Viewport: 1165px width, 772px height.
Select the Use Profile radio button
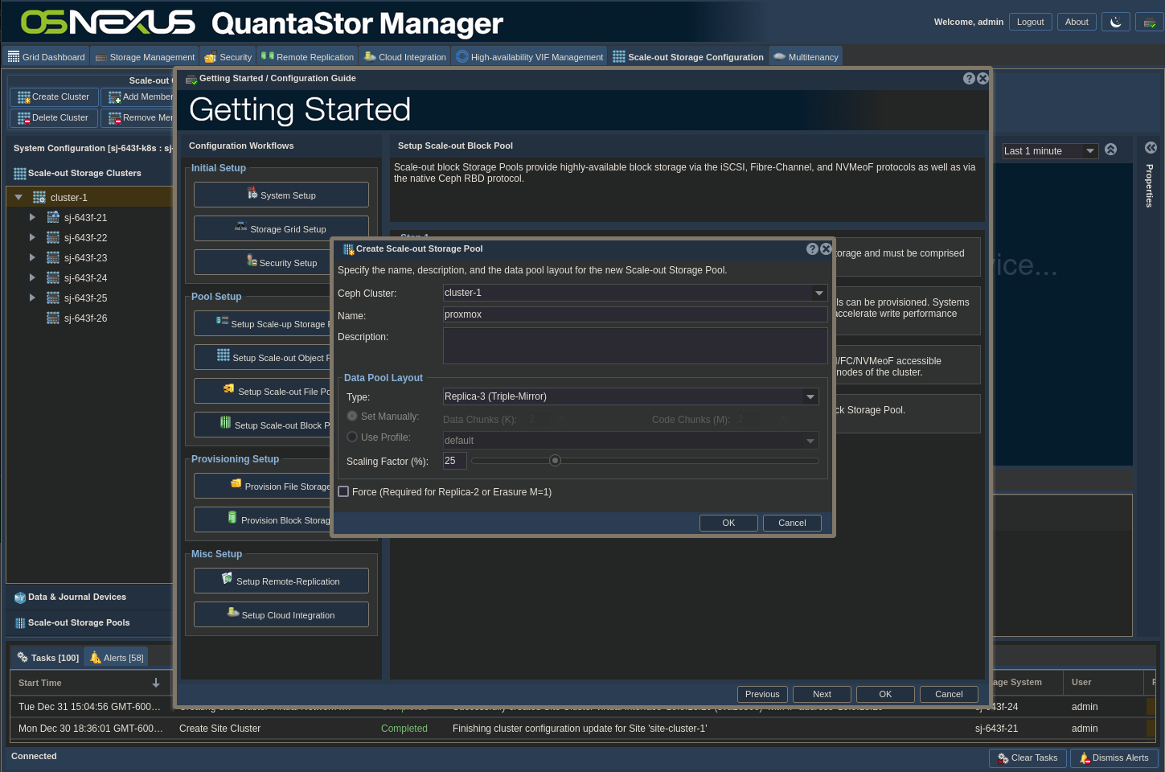click(x=352, y=437)
